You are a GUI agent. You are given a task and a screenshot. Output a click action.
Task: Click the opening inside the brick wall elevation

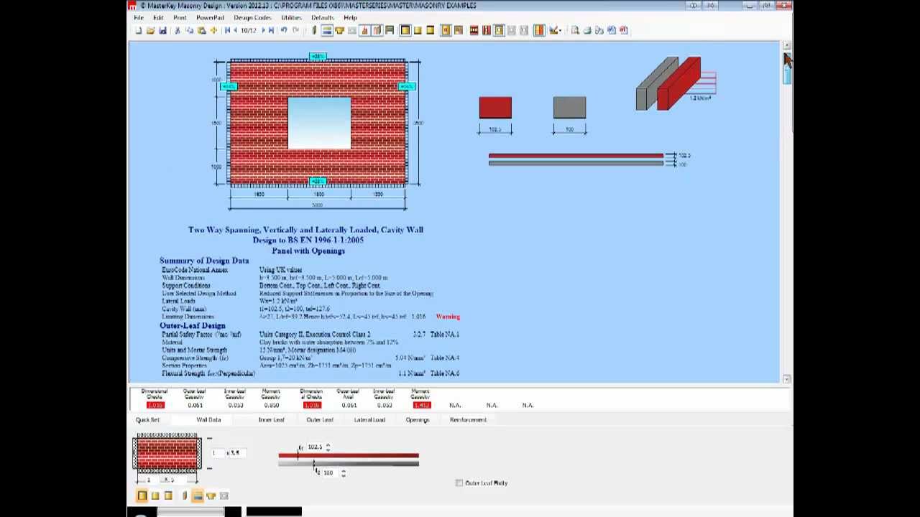319,124
